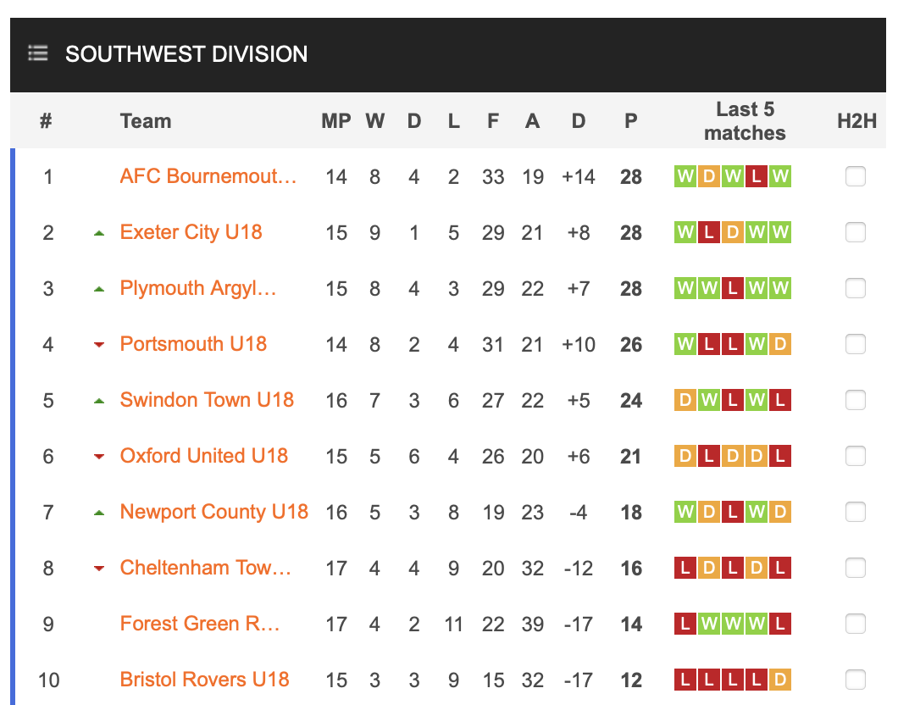Image resolution: width=898 pixels, height=705 pixels.
Task: Open the Swindon Town U18 team page
Action: [207, 400]
